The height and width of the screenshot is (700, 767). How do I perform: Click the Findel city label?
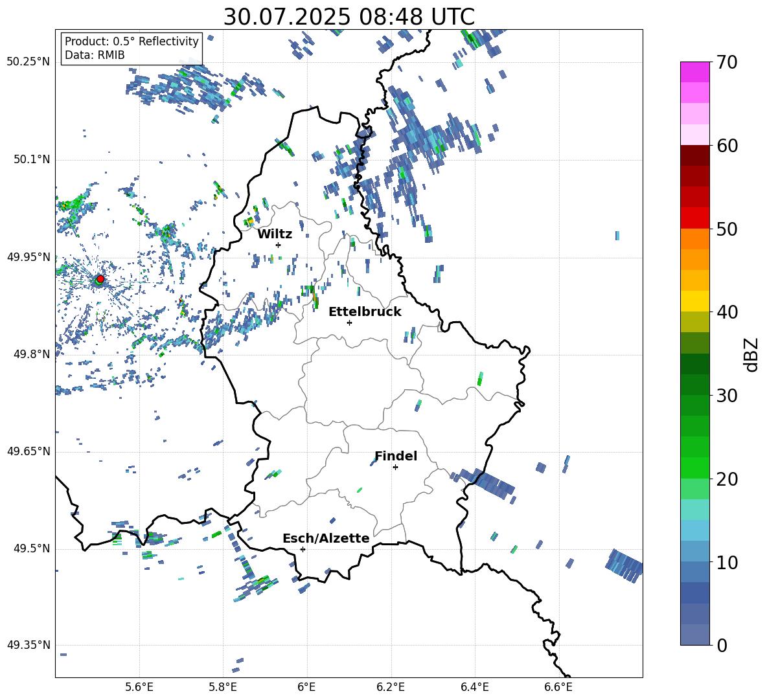tap(396, 456)
